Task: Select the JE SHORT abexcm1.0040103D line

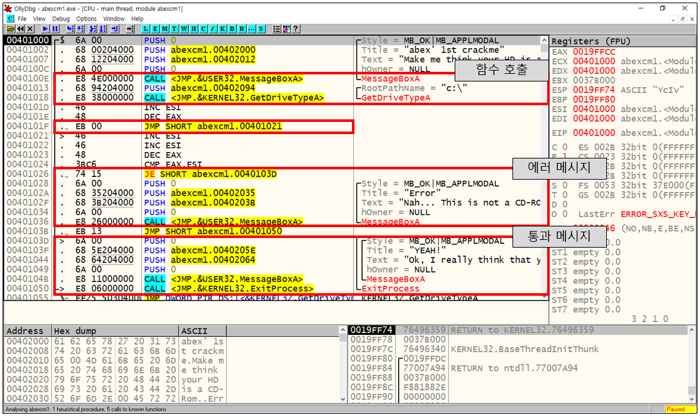Action: (272, 174)
